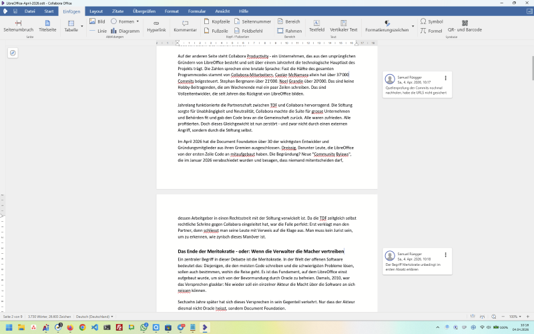The height and width of the screenshot is (334, 534).
Task: Switch to the Ansicht tab
Action: point(222,11)
